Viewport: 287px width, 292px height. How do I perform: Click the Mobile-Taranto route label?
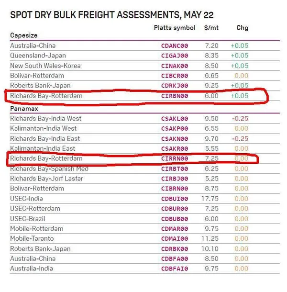(32, 238)
